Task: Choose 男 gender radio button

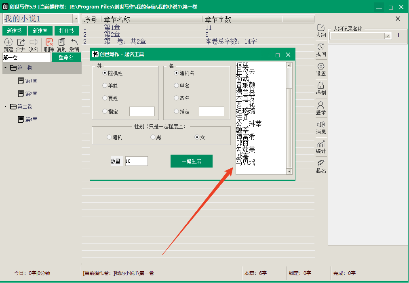Action: (153, 137)
